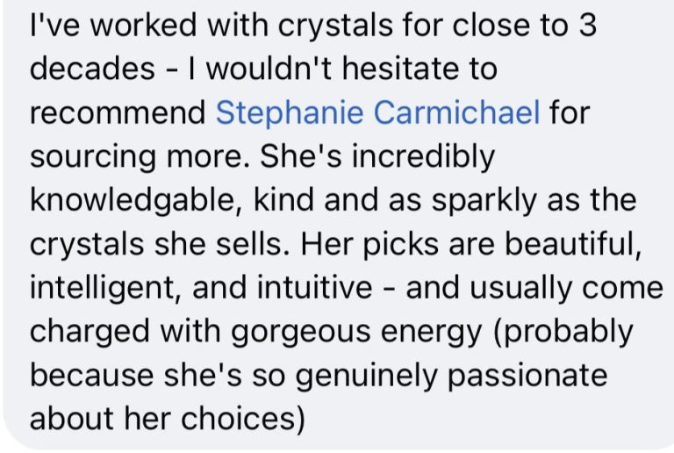Click the name 'Stephanie' in blue text
Viewport: 674px width, 453px height.
click(x=290, y=114)
